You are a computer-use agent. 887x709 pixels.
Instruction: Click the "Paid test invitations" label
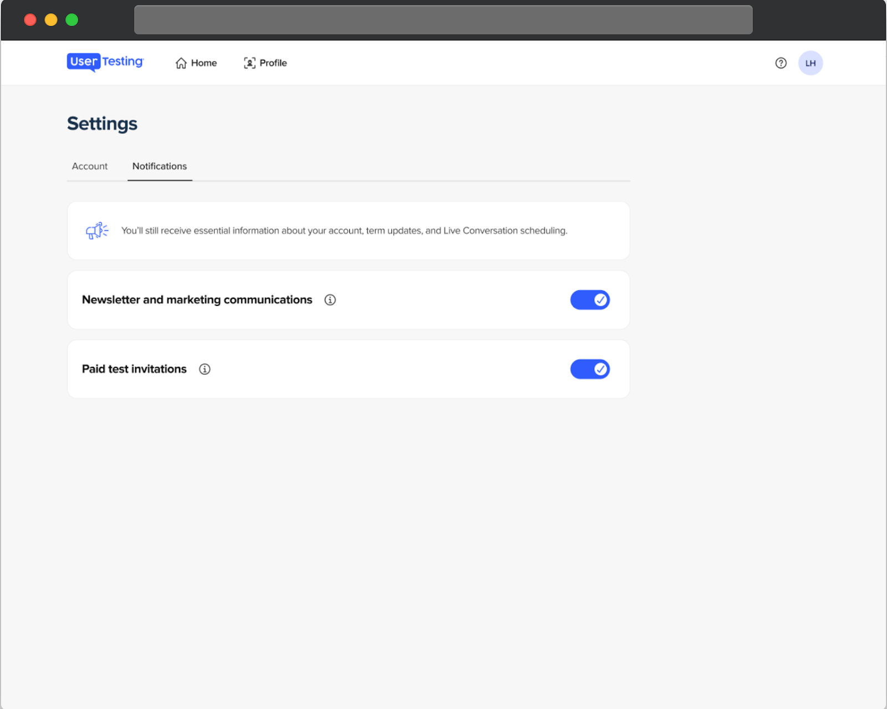click(134, 369)
